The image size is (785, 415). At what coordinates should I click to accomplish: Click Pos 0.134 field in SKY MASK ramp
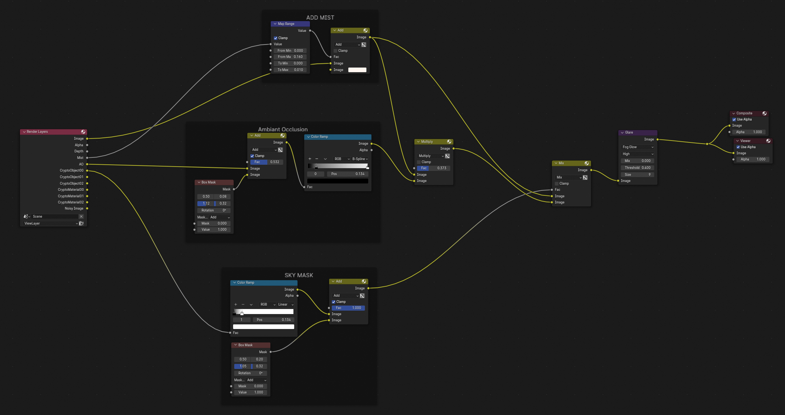tap(273, 320)
